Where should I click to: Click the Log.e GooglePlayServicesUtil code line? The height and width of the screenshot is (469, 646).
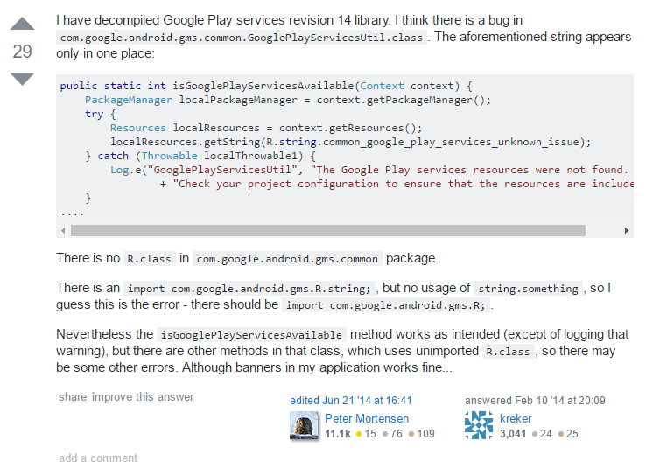pos(369,170)
